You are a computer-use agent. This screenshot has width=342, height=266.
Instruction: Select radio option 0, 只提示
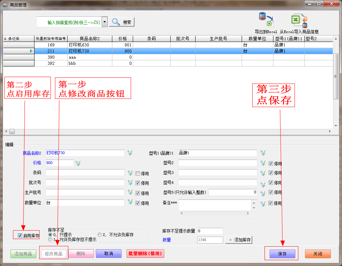point(50,235)
